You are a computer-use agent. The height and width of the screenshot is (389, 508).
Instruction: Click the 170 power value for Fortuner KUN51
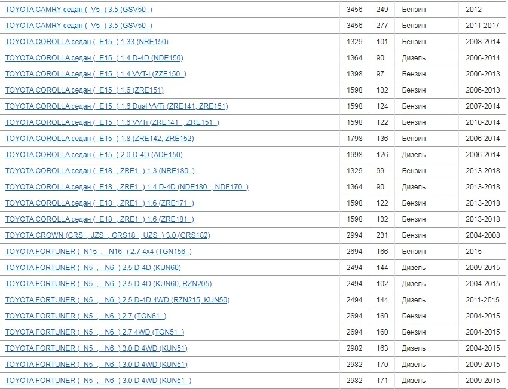click(x=382, y=365)
